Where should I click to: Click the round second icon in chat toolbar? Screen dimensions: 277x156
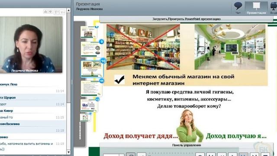50,12
